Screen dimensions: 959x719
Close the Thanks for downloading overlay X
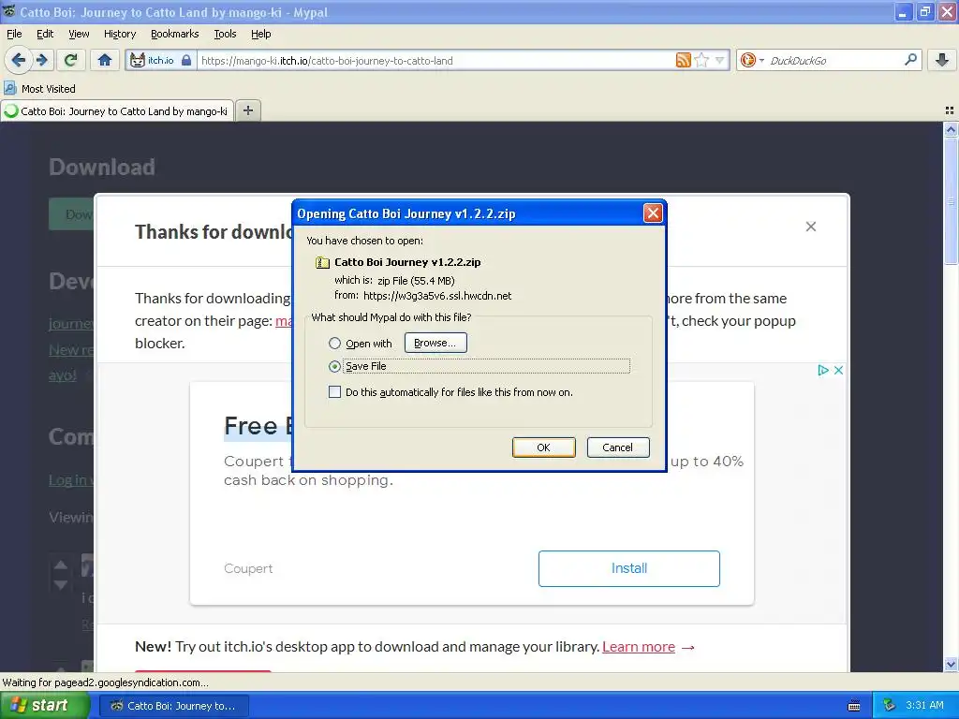811,227
